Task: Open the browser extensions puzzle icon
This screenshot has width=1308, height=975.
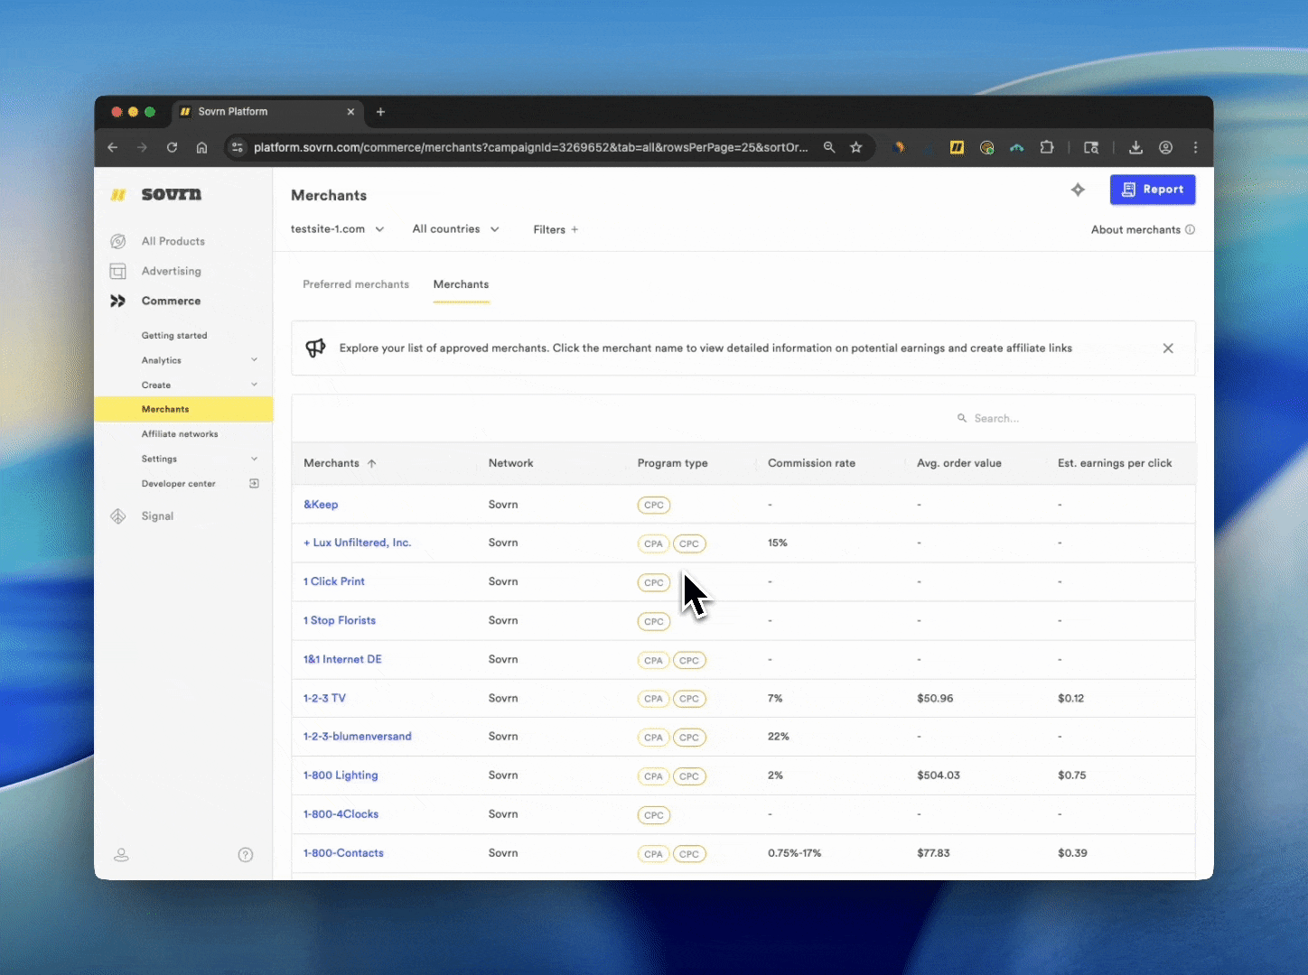Action: tap(1047, 147)
